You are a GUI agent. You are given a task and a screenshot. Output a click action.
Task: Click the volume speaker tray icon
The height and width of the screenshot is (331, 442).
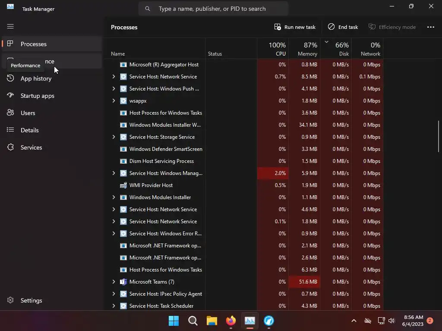click(x=391, y=321)
